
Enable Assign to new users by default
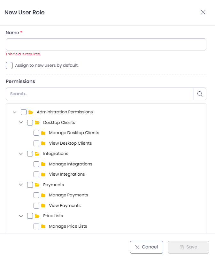pyautogui.click(x=9, y=65)
